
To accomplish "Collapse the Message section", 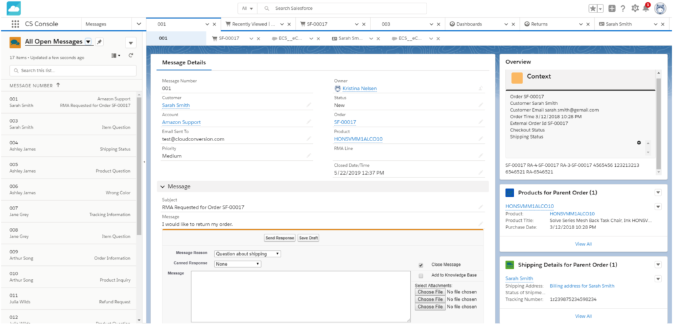I will [163, 186].
